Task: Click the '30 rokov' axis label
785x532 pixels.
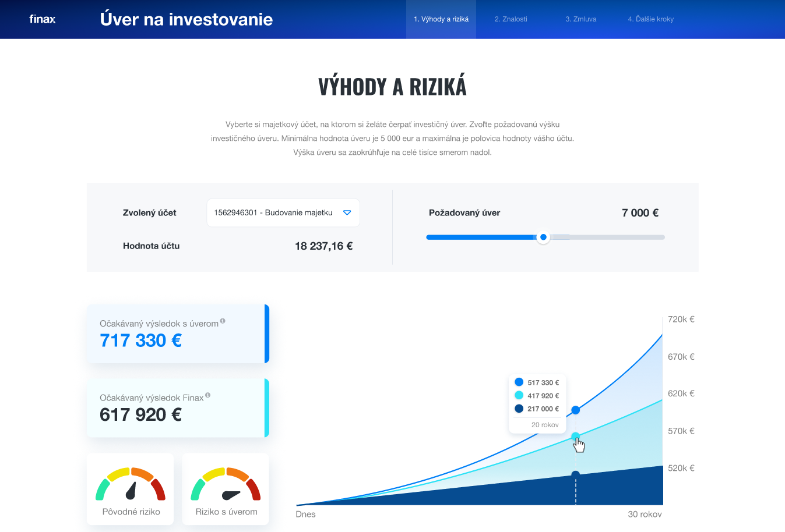Action: click(x=645, y=514)
